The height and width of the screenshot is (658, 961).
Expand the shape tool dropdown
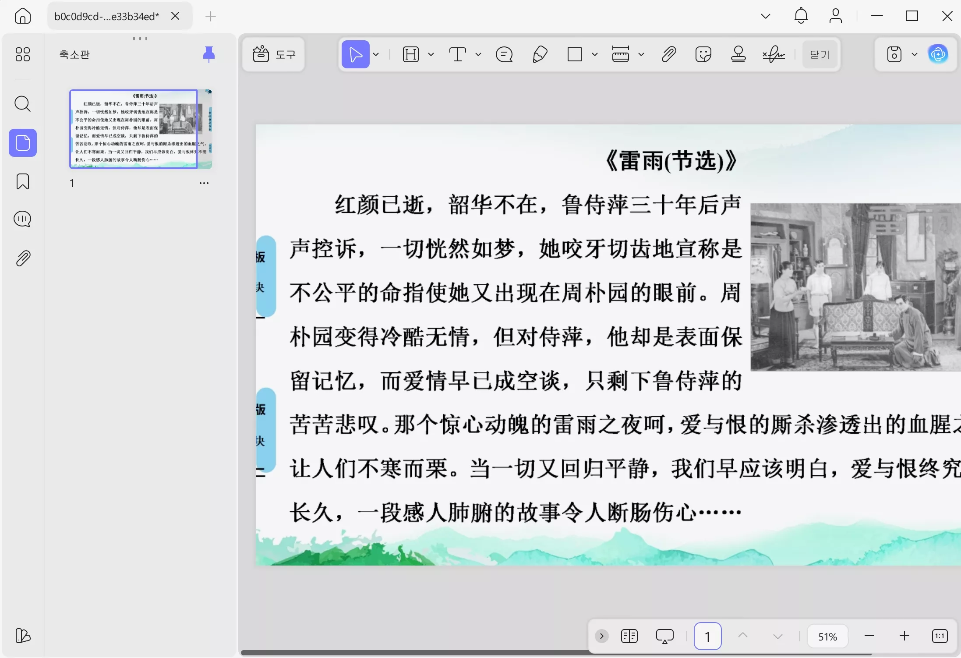594,54
